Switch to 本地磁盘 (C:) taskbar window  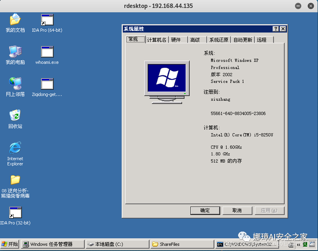[117, 244]
